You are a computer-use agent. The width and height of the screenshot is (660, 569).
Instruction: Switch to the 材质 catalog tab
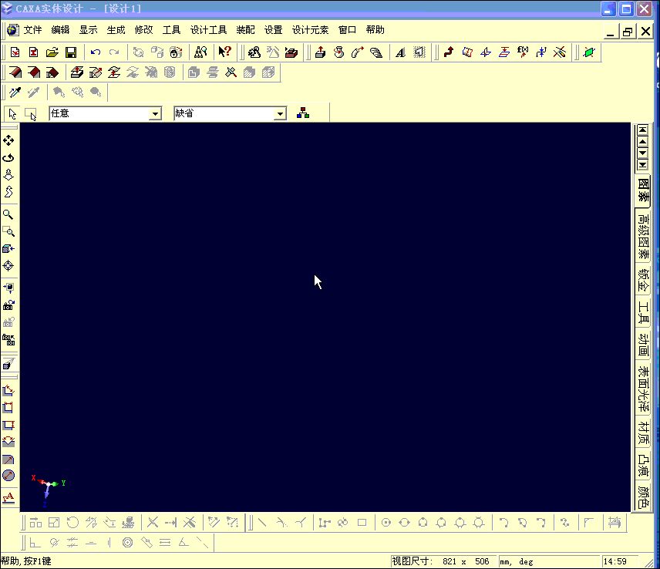tap(643, 433)
